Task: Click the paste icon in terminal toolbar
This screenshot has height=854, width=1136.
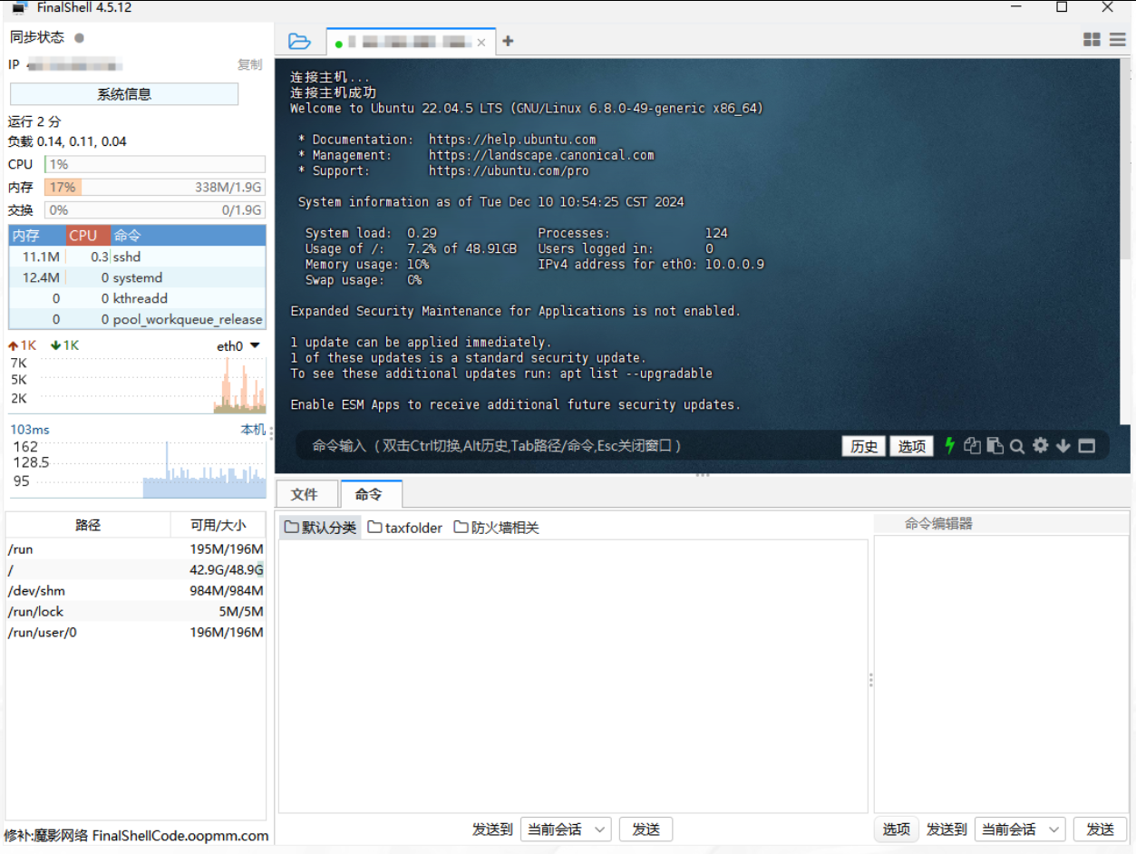Action: point(995,445)
